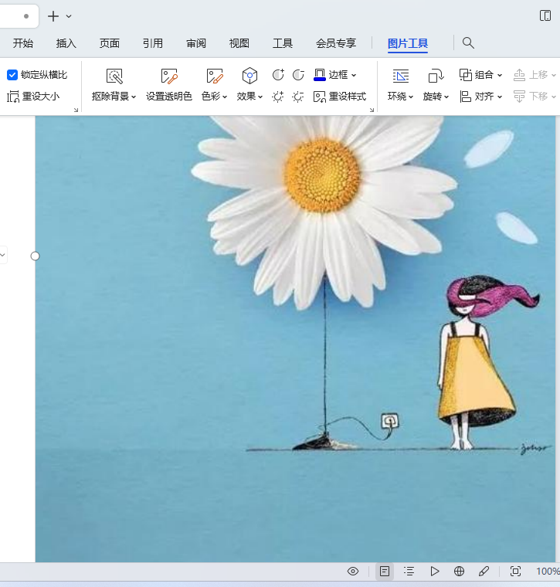Click the 100% zoom level
The width and height of the screenshot is (560, 587).
click(548, 572)
